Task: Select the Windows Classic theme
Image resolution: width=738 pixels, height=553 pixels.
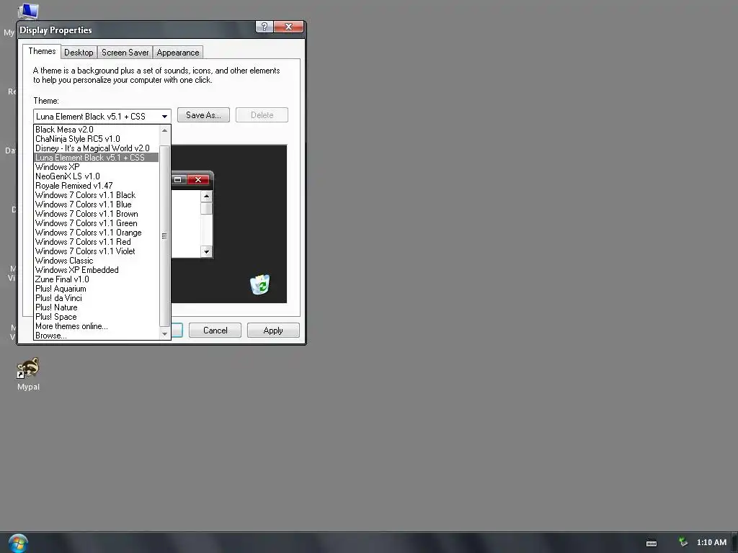Action: click(97, 261)
